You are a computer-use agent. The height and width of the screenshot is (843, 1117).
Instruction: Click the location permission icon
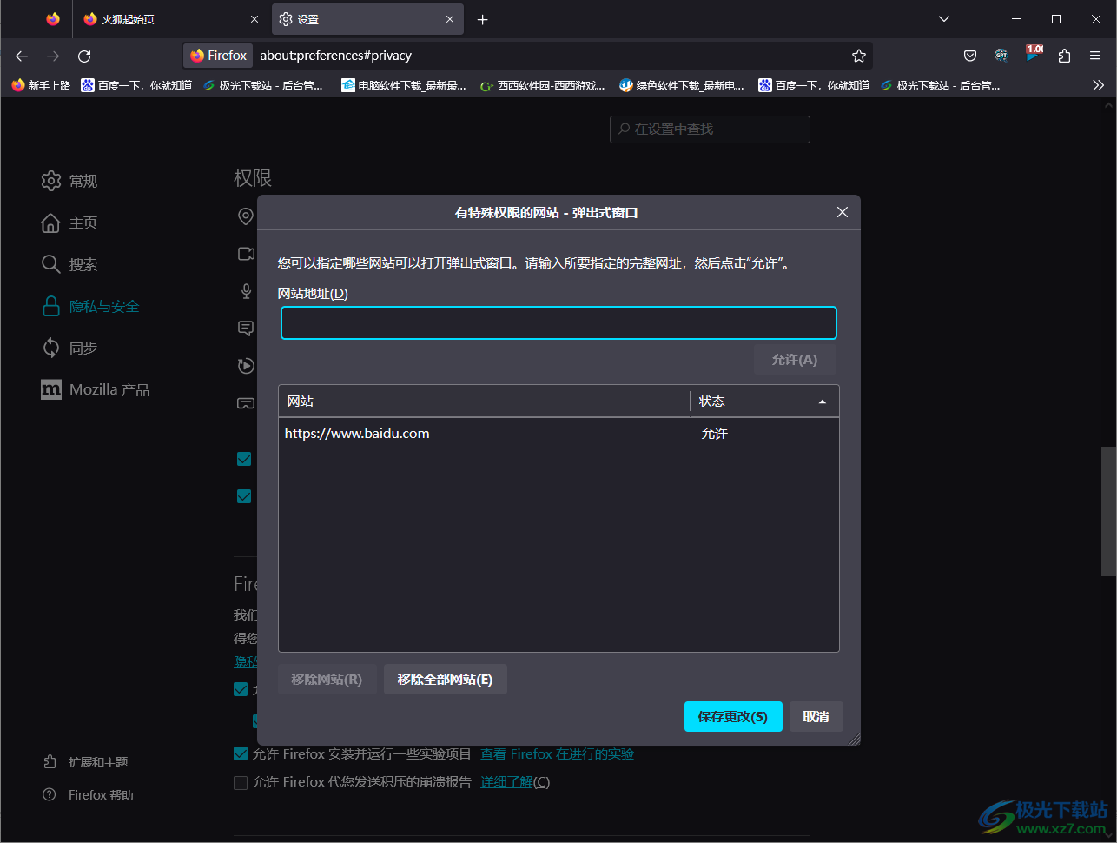point(247,216)
